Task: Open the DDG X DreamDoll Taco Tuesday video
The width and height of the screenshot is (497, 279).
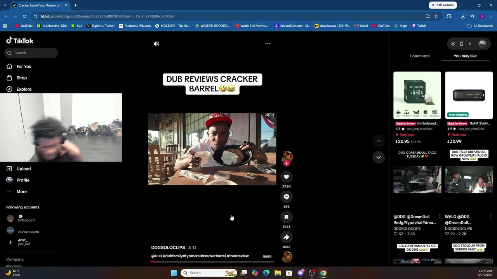Action: click(417, 179)
